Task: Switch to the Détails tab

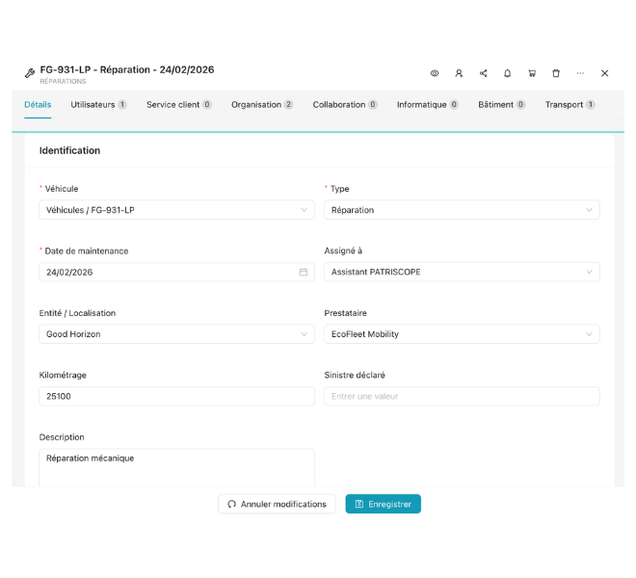Action: (38, 105)
